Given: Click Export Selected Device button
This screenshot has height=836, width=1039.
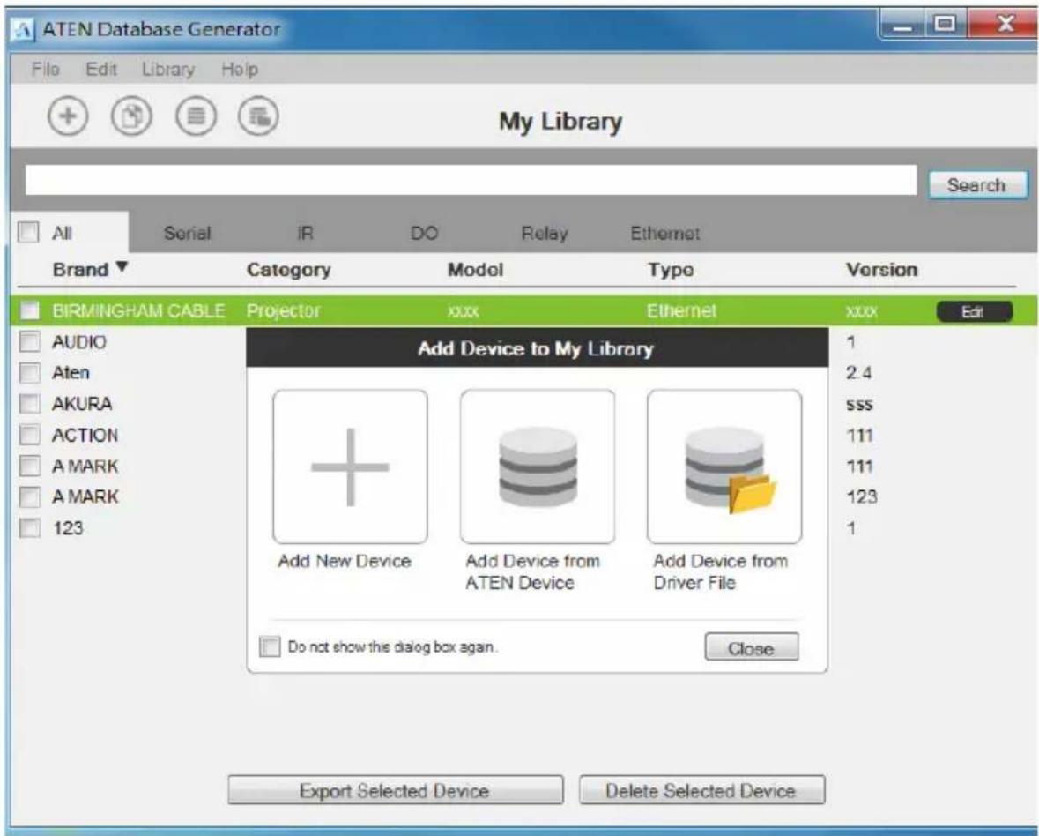Looking at the screenshot, I should 395,790.
